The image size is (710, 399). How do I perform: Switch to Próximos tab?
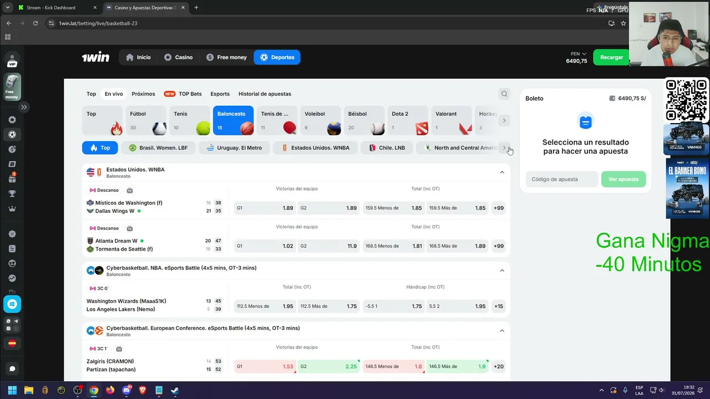coord(143,94)
